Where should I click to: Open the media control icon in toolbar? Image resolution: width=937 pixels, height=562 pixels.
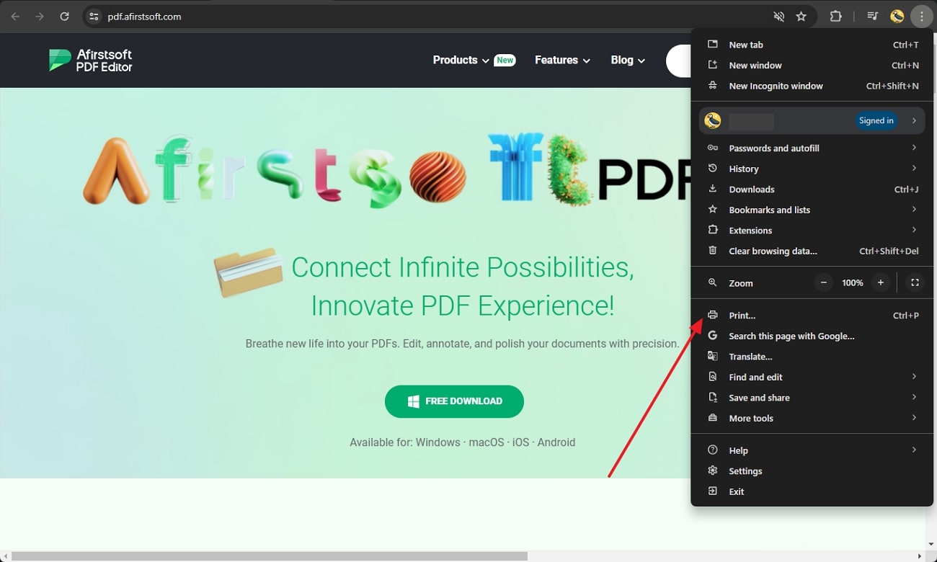click(x=872, y=16)
